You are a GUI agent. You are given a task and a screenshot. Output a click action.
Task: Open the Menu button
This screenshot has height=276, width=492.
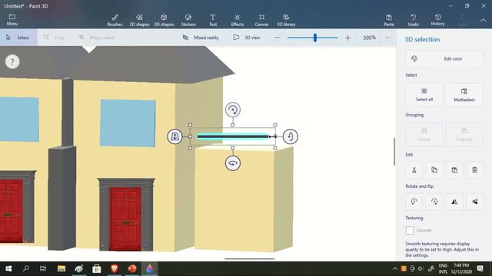(12, 20)
